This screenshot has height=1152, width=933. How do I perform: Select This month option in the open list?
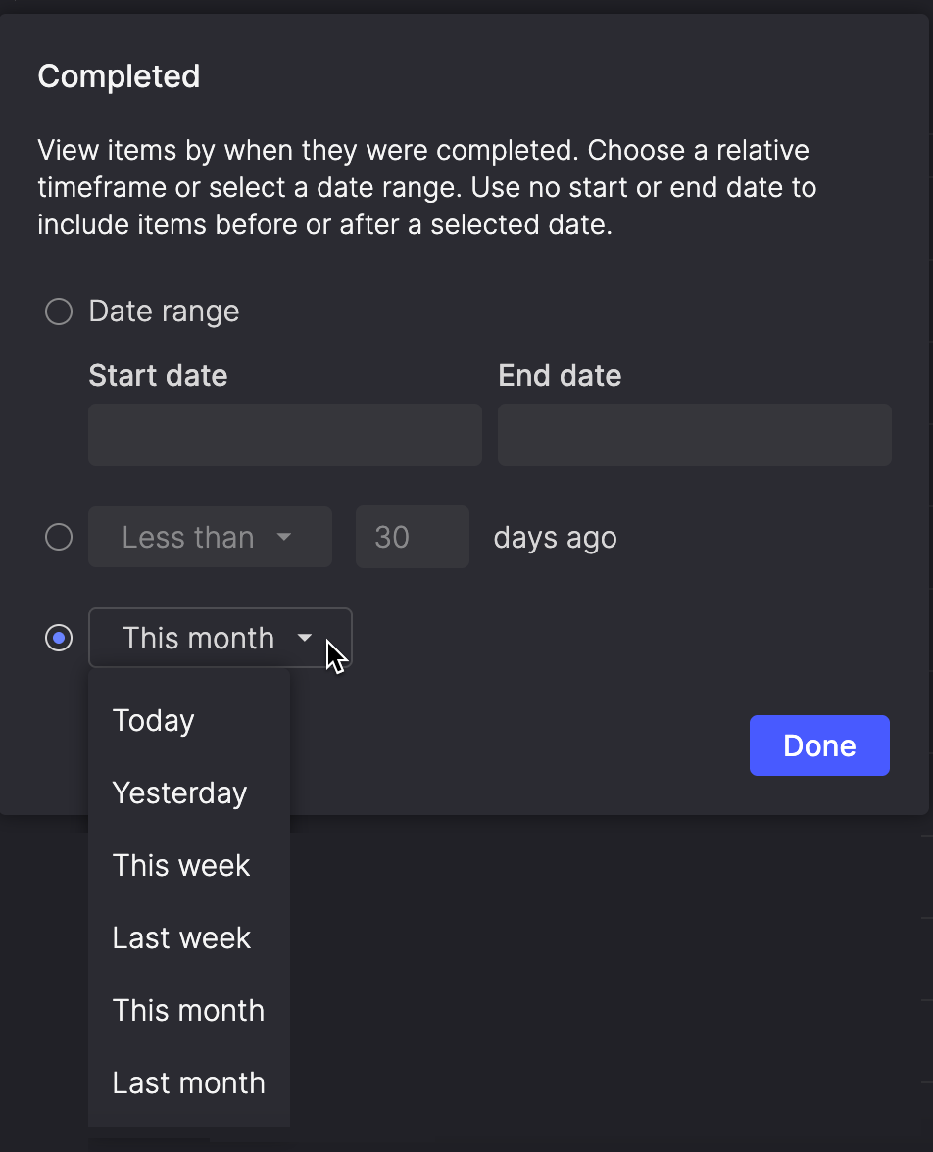pos(188,1011)
